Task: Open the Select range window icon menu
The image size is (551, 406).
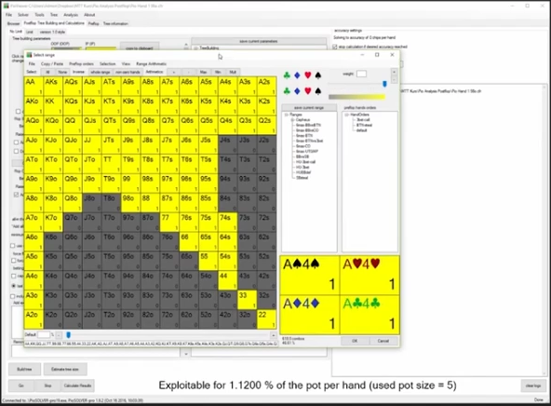Action: pos(29,55)
